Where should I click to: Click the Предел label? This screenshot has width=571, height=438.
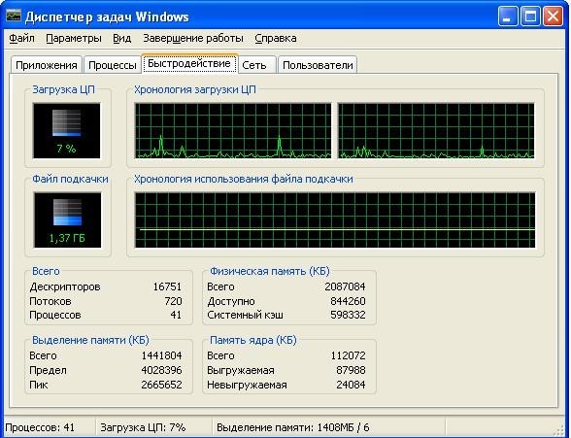pyautogui.click(x=48, y=370)
